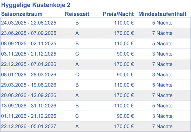Screen dimensions: 191x132
Task: Click 7 Nächte in the 22.12.2026 row
Action: click(162, 126)
